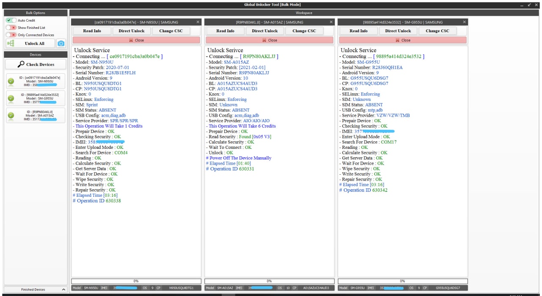Take a screenshot with the camera icon

(61, 43)
